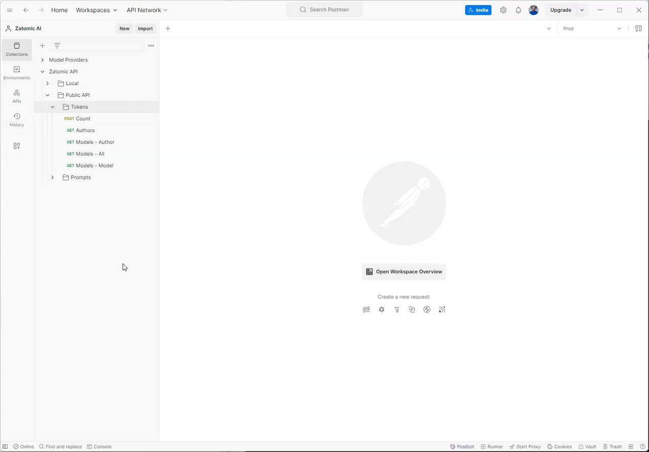Open the Workspaces dropdown
The height and width of the screenshot is (452, 649).
(96, 10)
